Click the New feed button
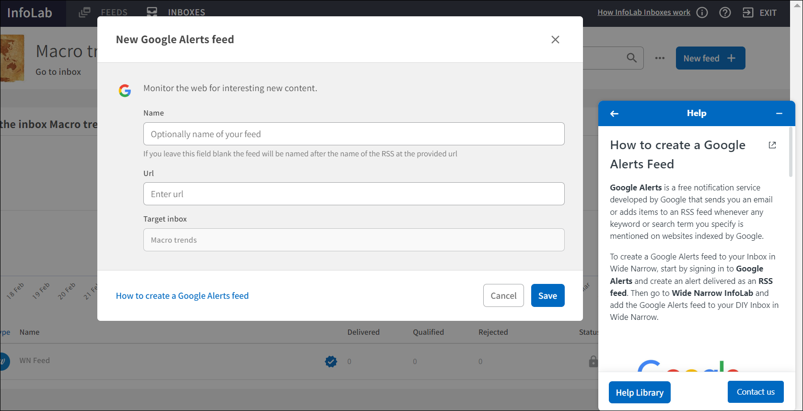The height and width of the screenshot is (411, 803). pyautogui.click(x=710, y=58)
